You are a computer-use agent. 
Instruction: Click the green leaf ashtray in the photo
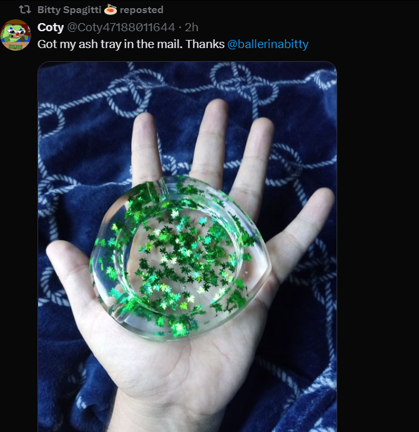tap(180, 258)
